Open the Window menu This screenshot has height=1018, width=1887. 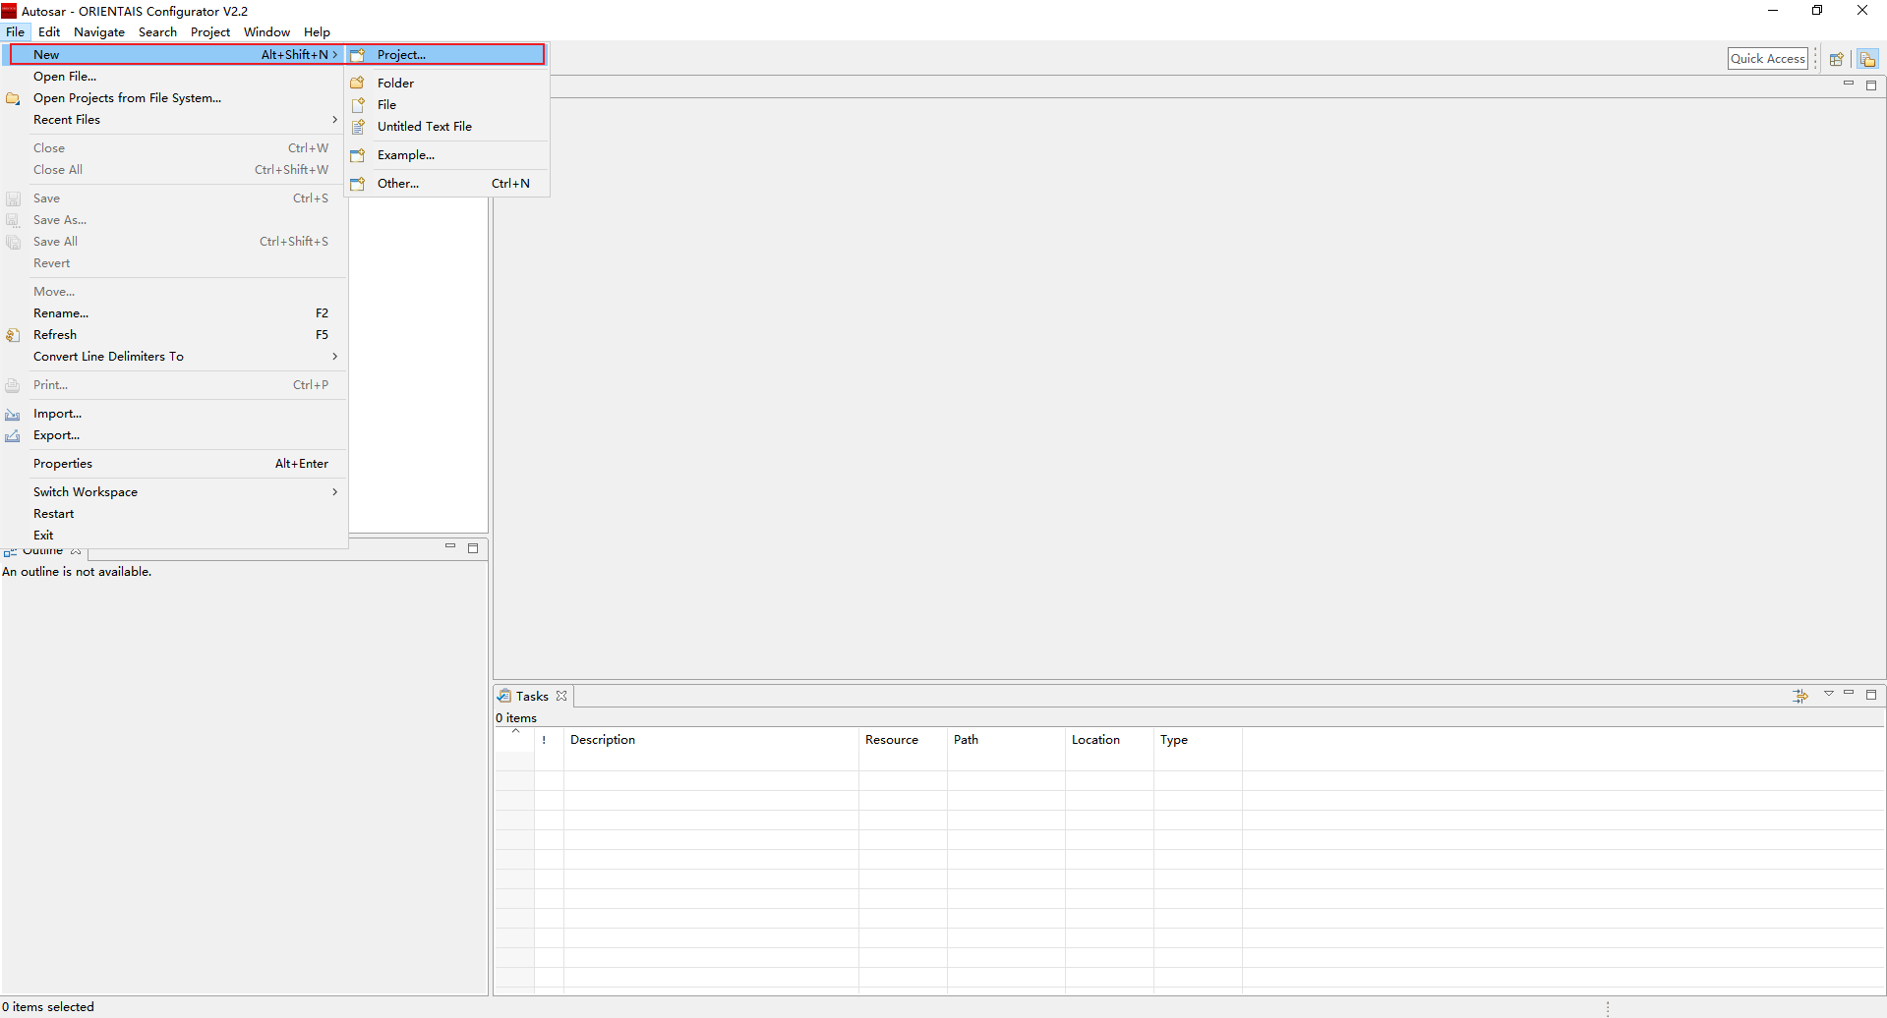[266, 32]
